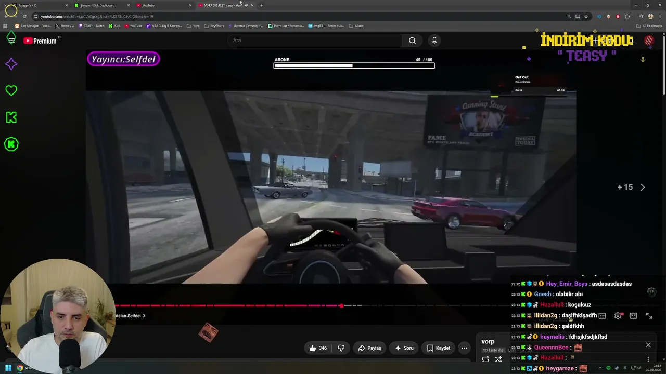Switch to Stream - Kick Dashboard tab
666x374 pixels.
[102, 5]
